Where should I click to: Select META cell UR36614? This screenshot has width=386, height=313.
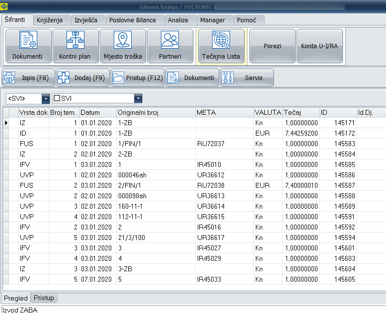point(225,206)
